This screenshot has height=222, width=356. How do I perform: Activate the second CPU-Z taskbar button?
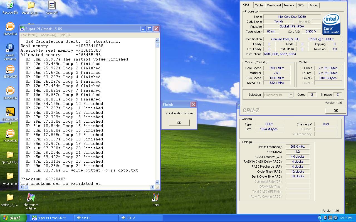pyautogui.click(x=141, y=218)
